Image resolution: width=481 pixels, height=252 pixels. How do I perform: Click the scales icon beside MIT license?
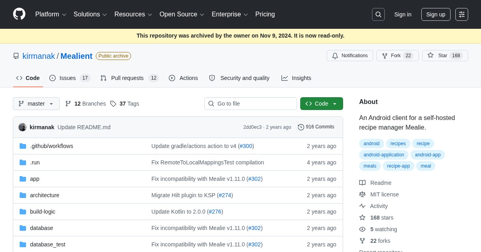point(362,194)
